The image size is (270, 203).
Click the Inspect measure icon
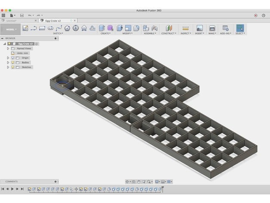186,28
